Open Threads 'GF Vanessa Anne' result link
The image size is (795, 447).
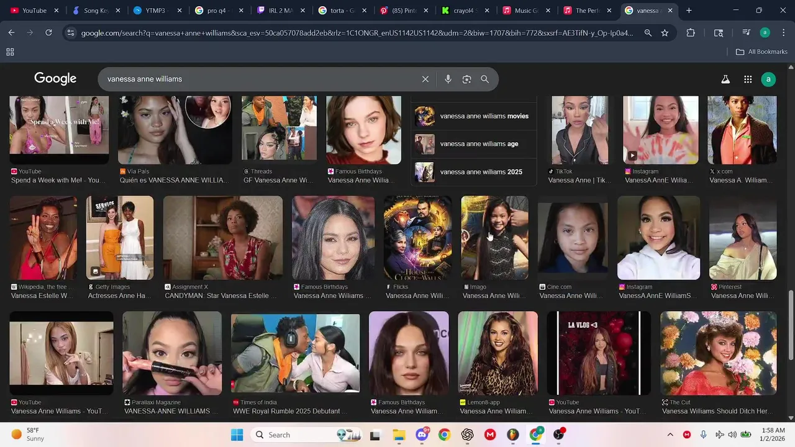click(x=279, y=180)
